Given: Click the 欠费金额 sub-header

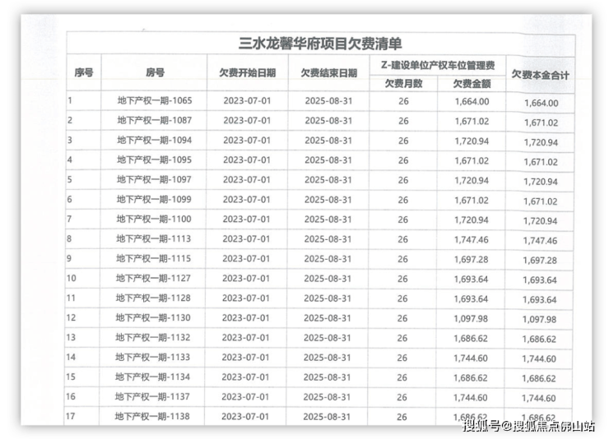Looking at the screenshot, I should [472, 84].
